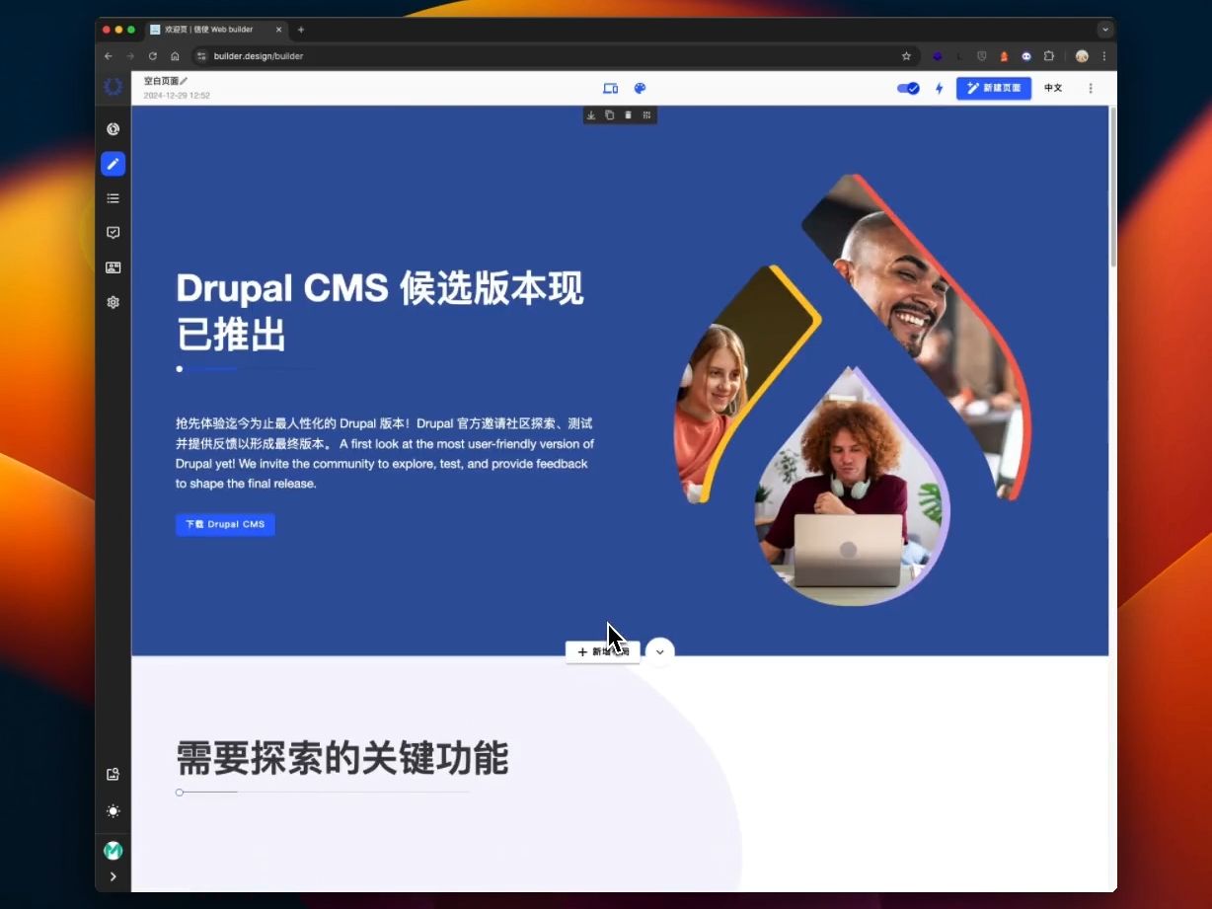Open the color palette theme icon
This screenshot has height=909, width=1212.
640,89
